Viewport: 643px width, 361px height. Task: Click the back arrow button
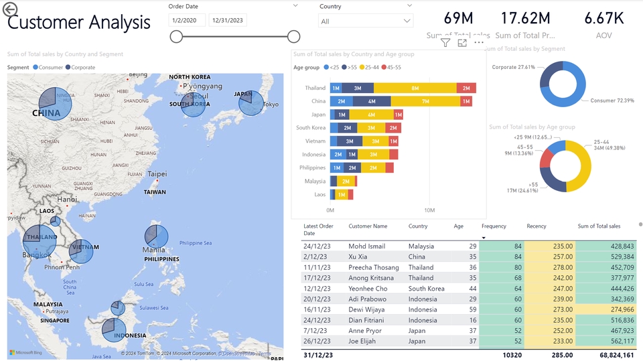pos(10,9)
